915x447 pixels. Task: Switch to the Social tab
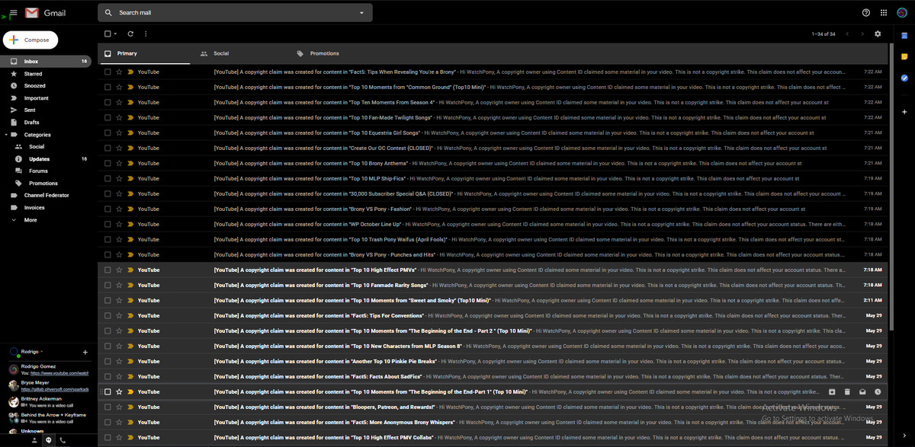(x=236, y=53)
